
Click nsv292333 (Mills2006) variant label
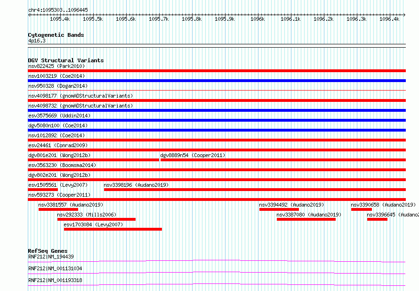pyautogui.click(x=87, y=215)
